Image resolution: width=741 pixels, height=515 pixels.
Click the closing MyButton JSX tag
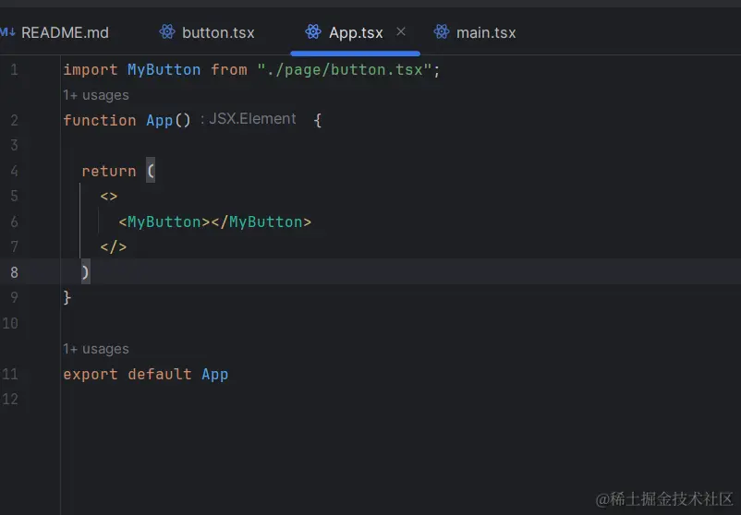tap(265, 222)
